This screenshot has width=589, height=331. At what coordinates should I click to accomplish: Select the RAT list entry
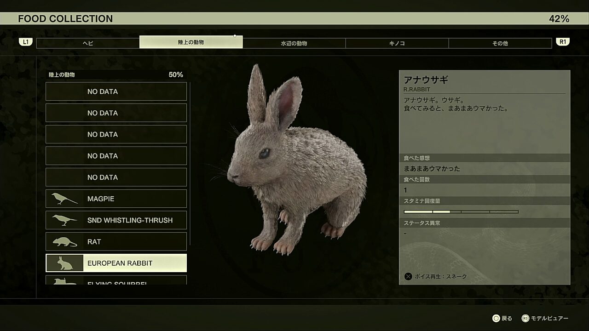coord(116,242)
